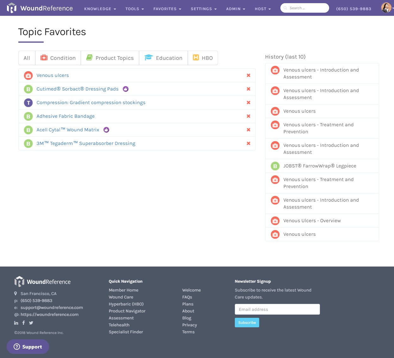The height and width of the screenshot is (358, 394).
Task: Click thumbs-up badge next to Acell Cytal Wound Matrix
Action: [x=106, y=130]
